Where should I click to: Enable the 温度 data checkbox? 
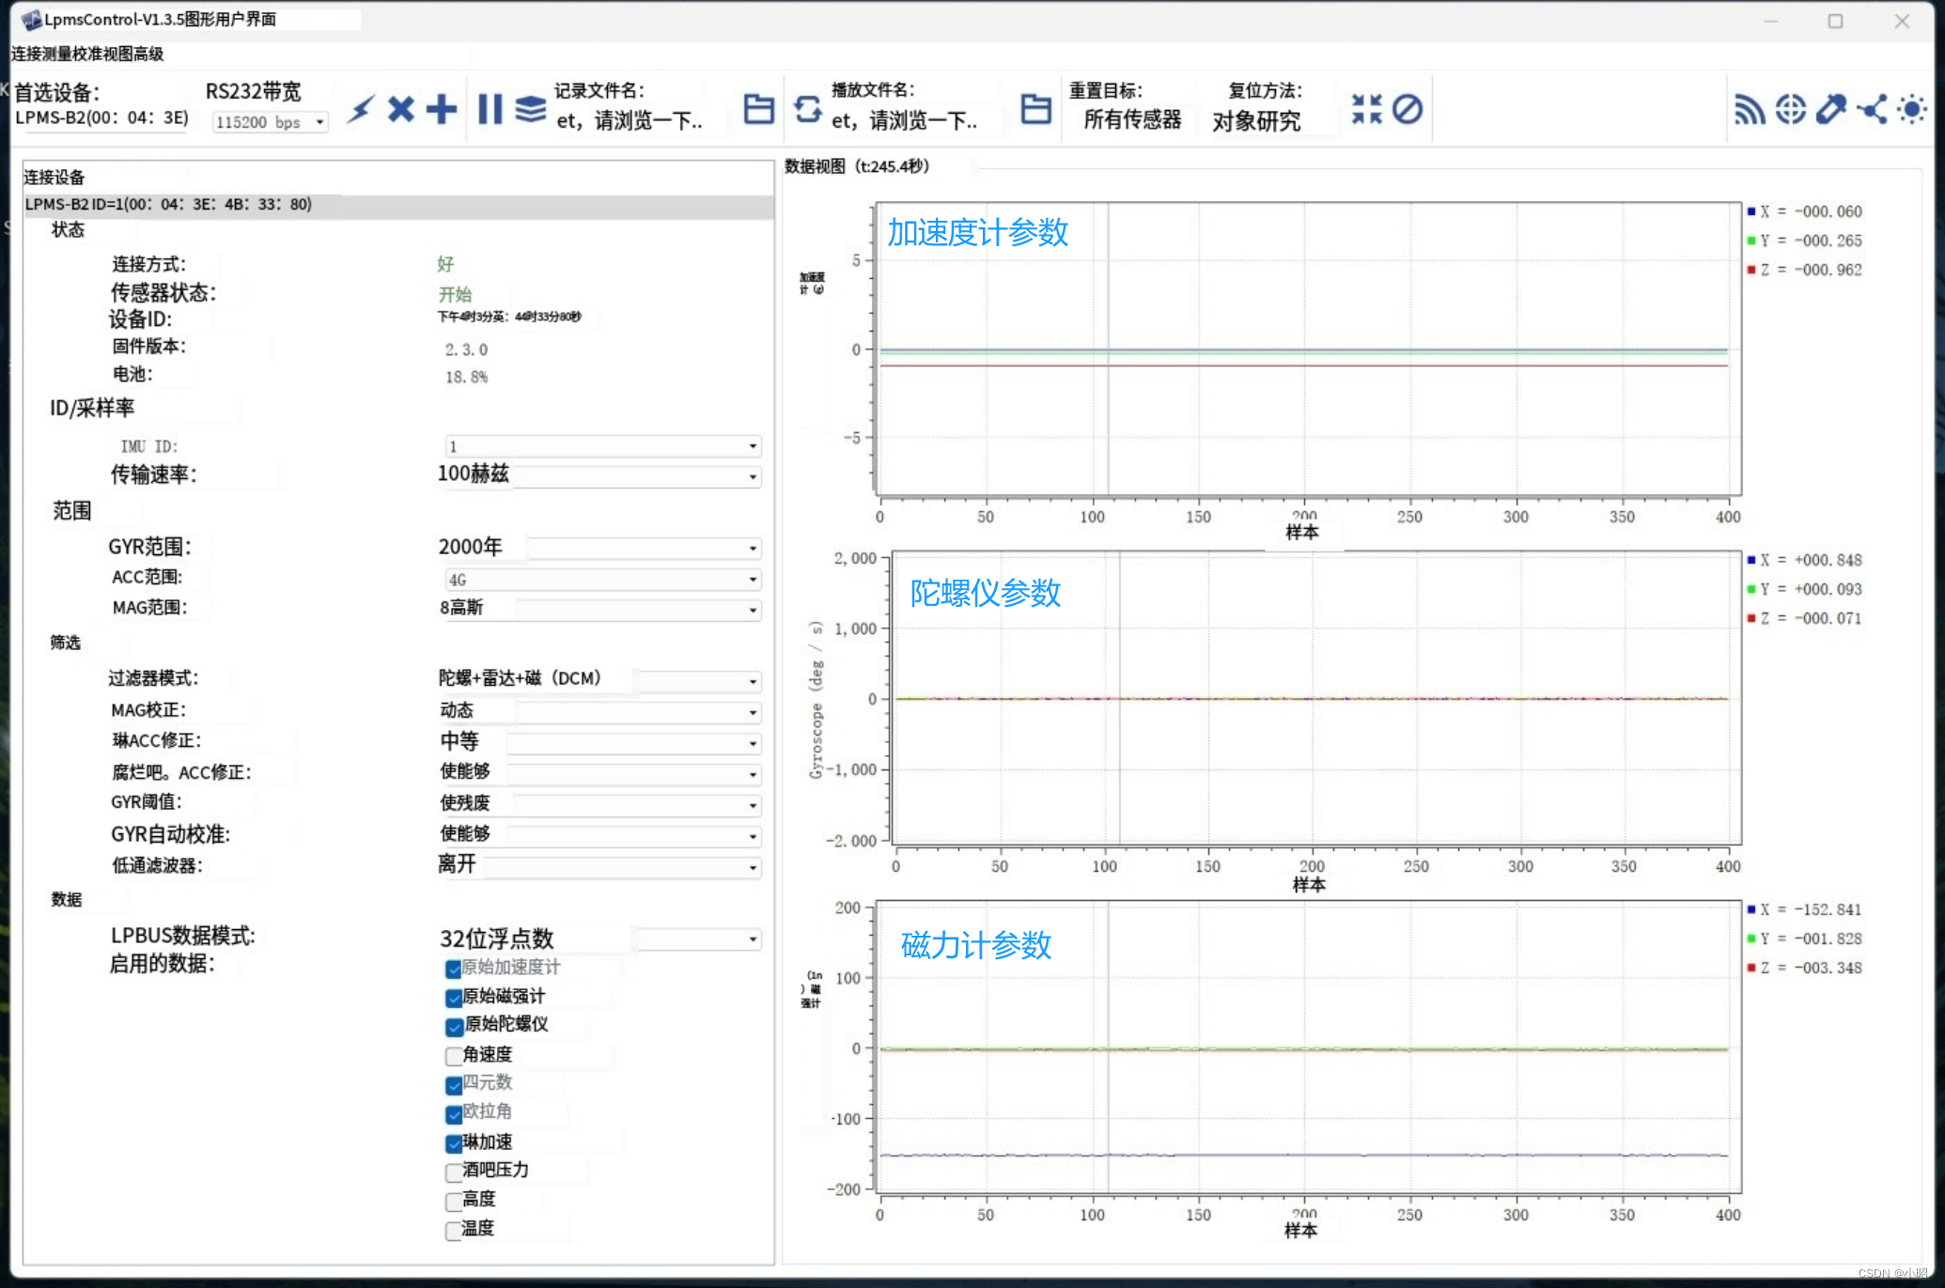point(454,1230)
